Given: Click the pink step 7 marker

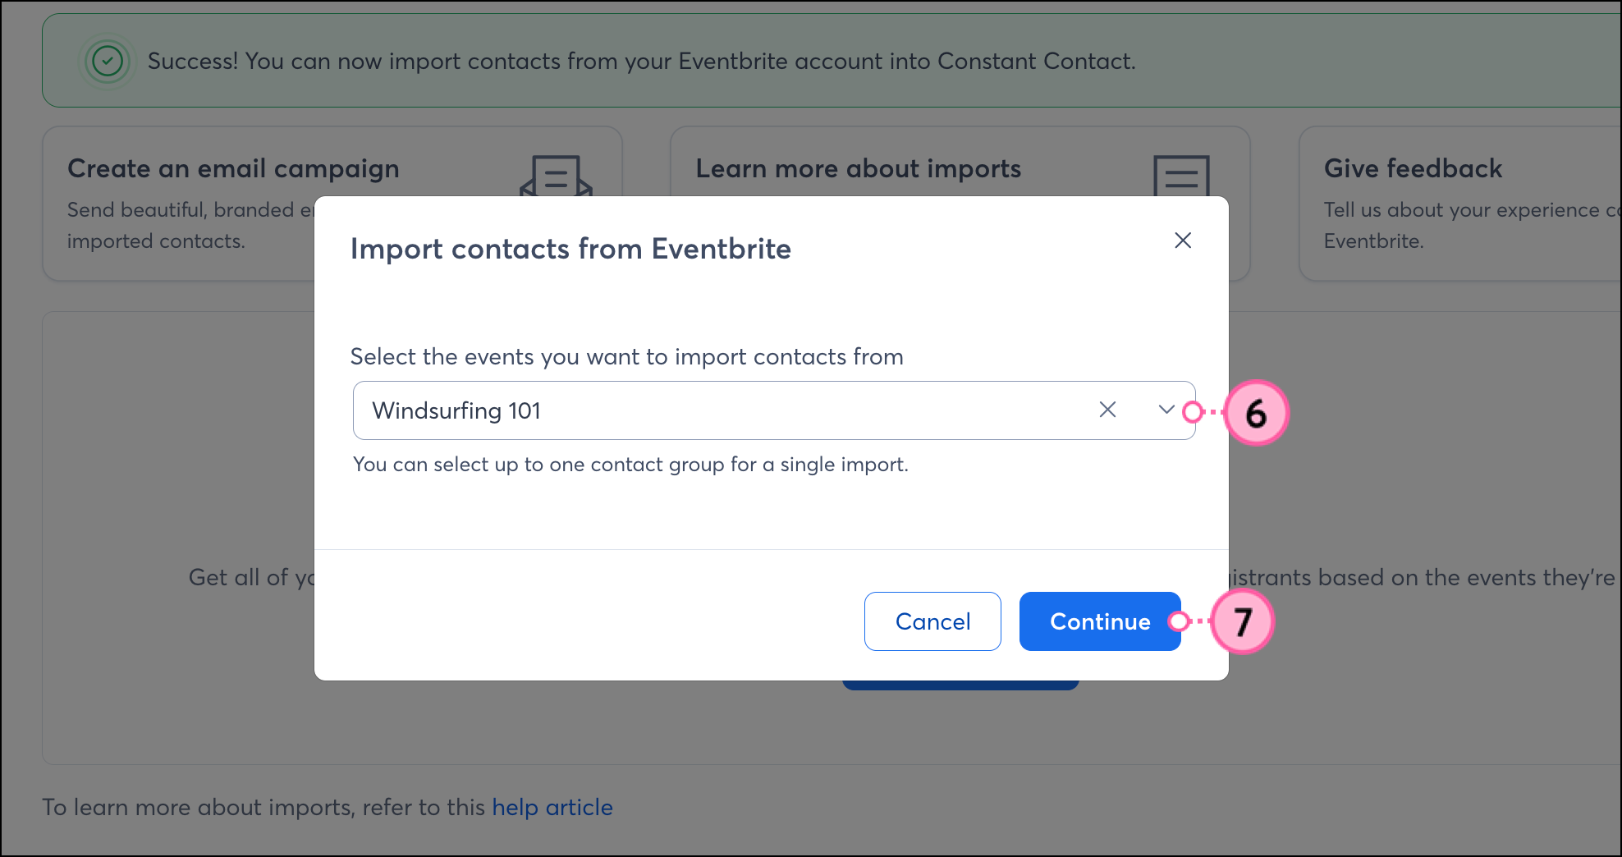Looking at the screenshot, I should 1242,622.
